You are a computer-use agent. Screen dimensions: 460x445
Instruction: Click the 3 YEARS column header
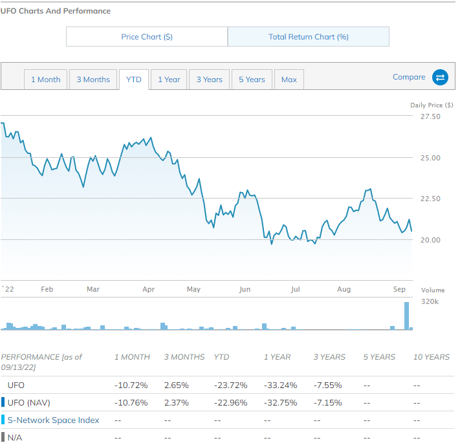tap(329, 356)
